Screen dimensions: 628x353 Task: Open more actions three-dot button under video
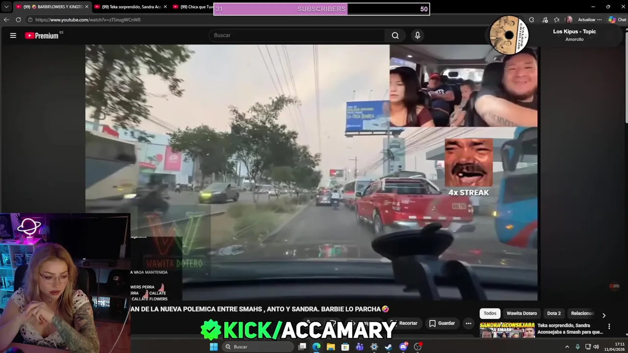[469, 323]
